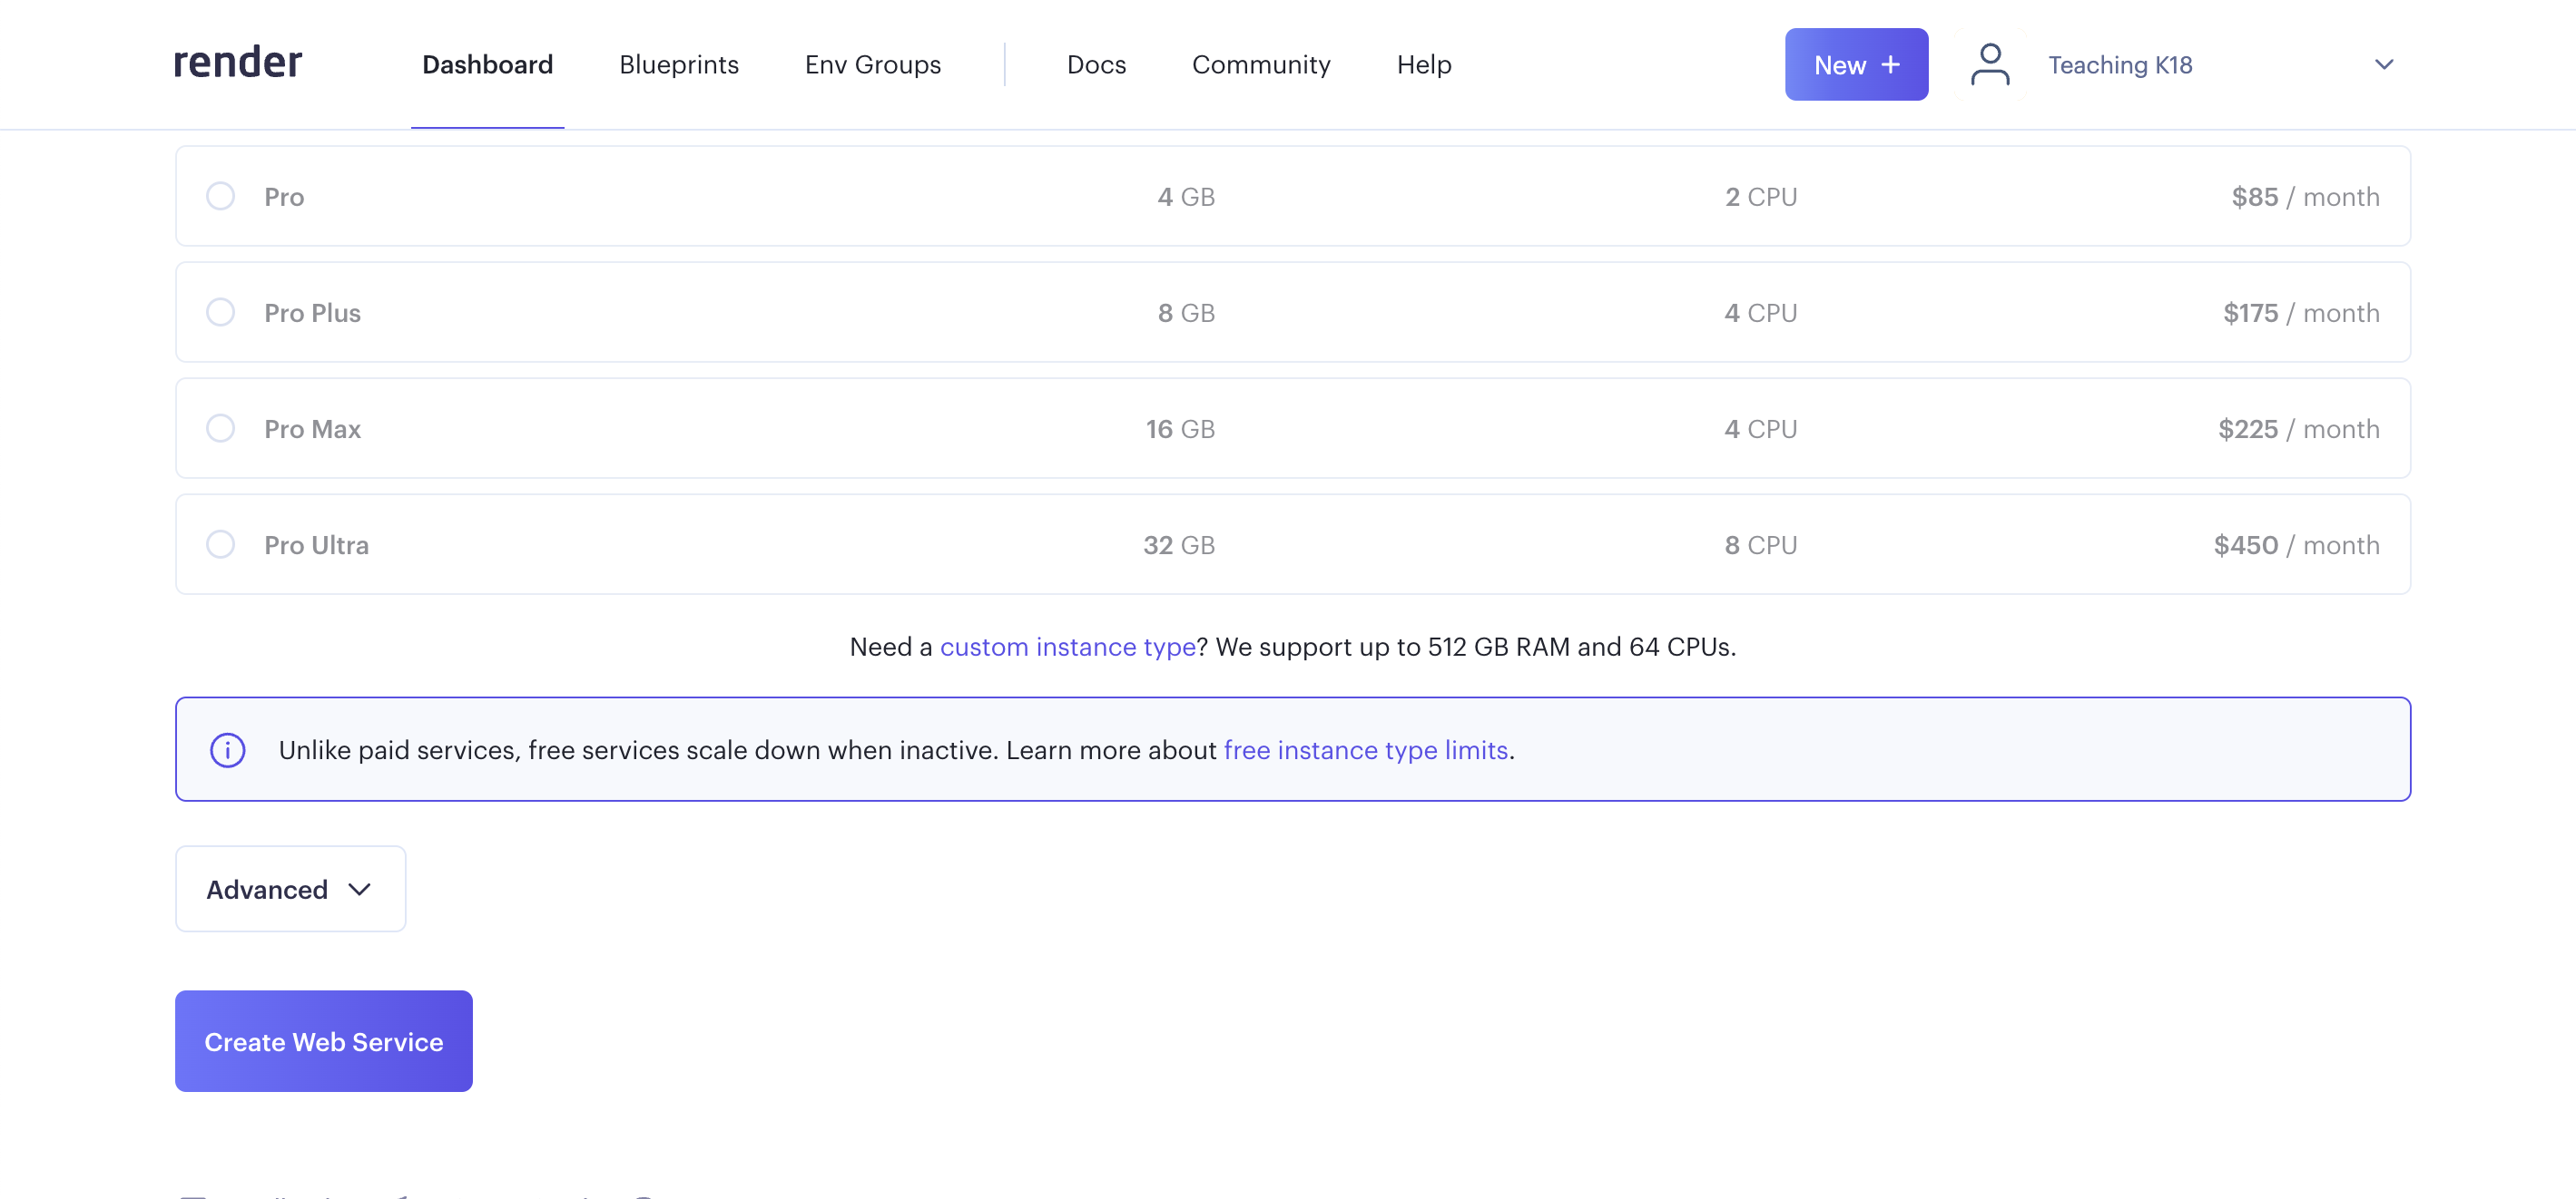Screen dimensions: 2576x1199
Task: Click the user avatar icon
Action: pos(1989,64)
